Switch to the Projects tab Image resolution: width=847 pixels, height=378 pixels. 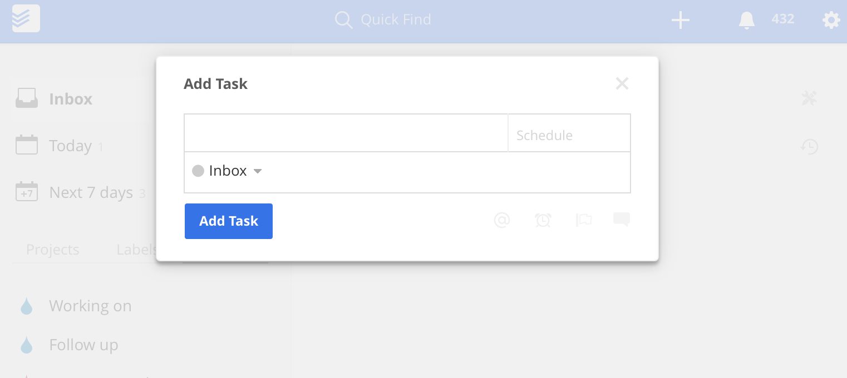pos(52,250)
